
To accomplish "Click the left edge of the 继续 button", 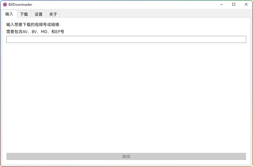I will pyautogui.click(x=9, y=156).
